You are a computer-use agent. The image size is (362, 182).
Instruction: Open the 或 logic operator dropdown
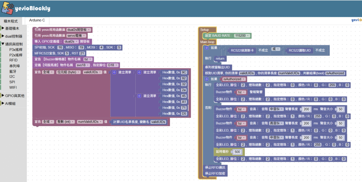click(275, 49)
